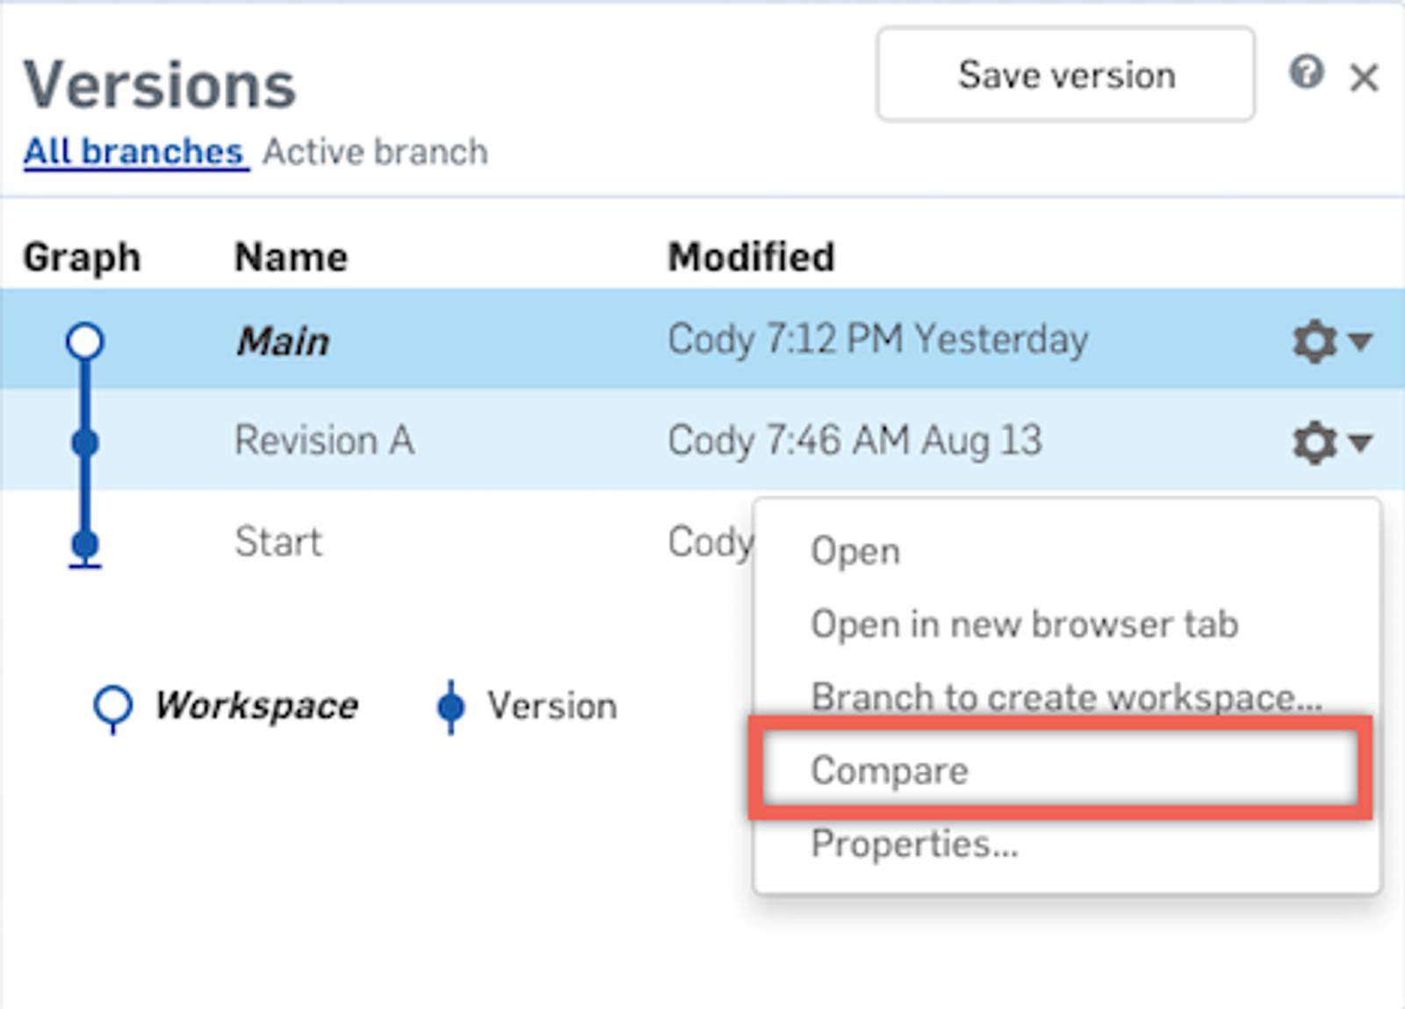1405x1009 pixels.
Task: Select the Main workspace row
Action: 283,341
